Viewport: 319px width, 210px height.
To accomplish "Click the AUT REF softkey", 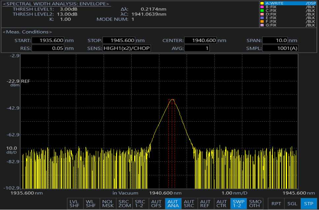I will pos(205,203).
